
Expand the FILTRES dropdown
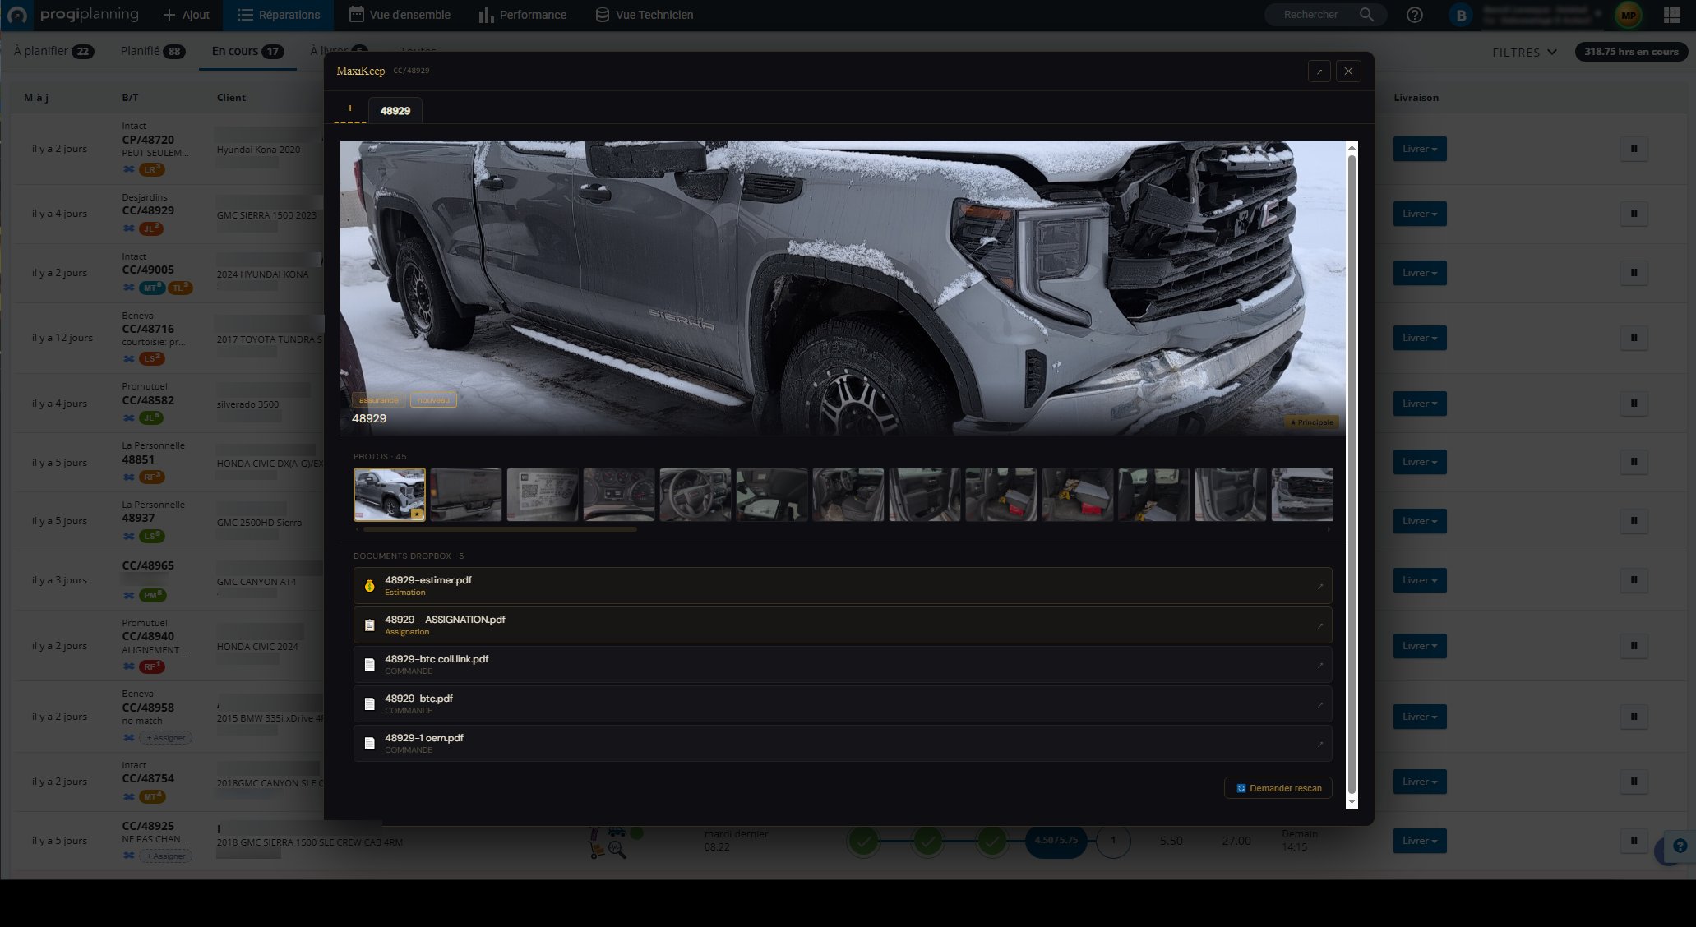point(1524,52)
